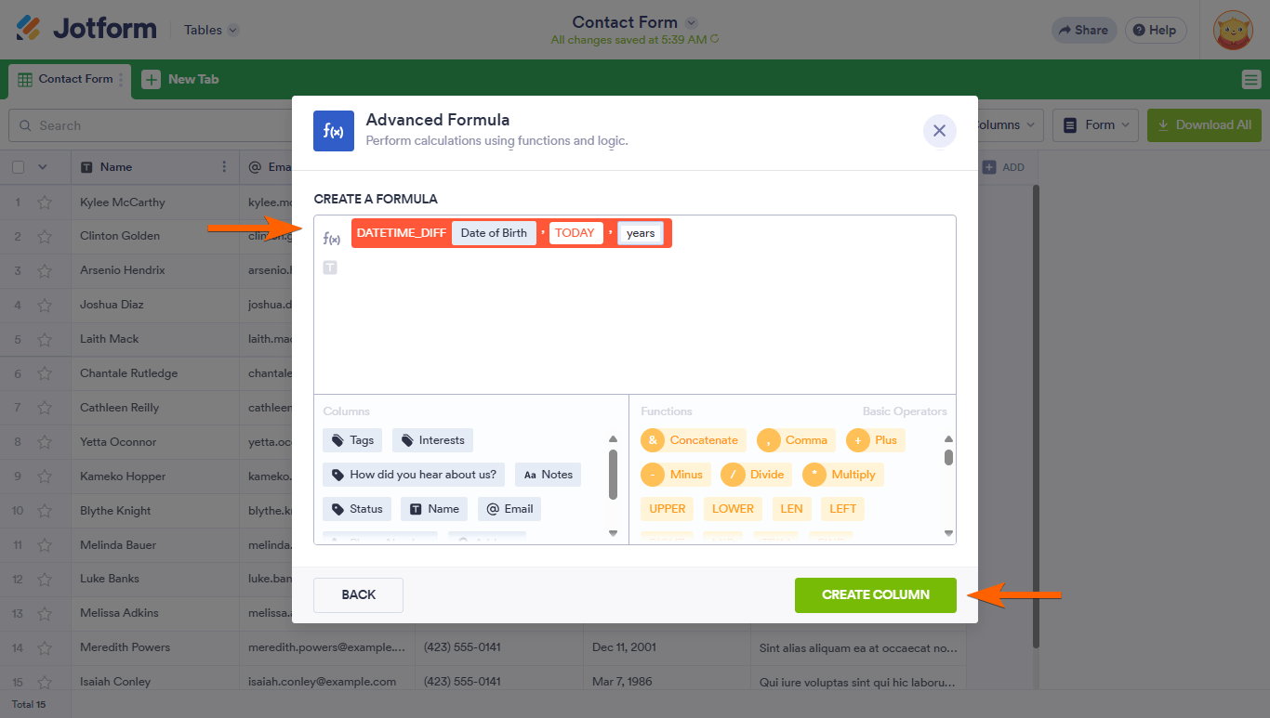This screenshot has width=1270, height=718.
Task: Add a New Tab
Action: [x=180, y=80]
